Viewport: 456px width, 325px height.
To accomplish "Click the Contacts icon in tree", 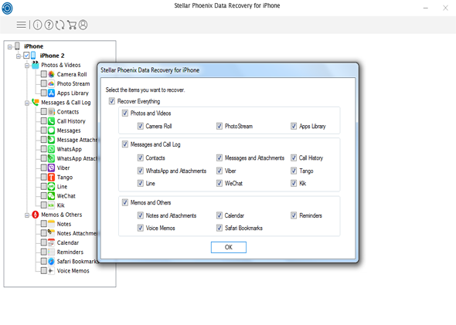I will point(51,111).
